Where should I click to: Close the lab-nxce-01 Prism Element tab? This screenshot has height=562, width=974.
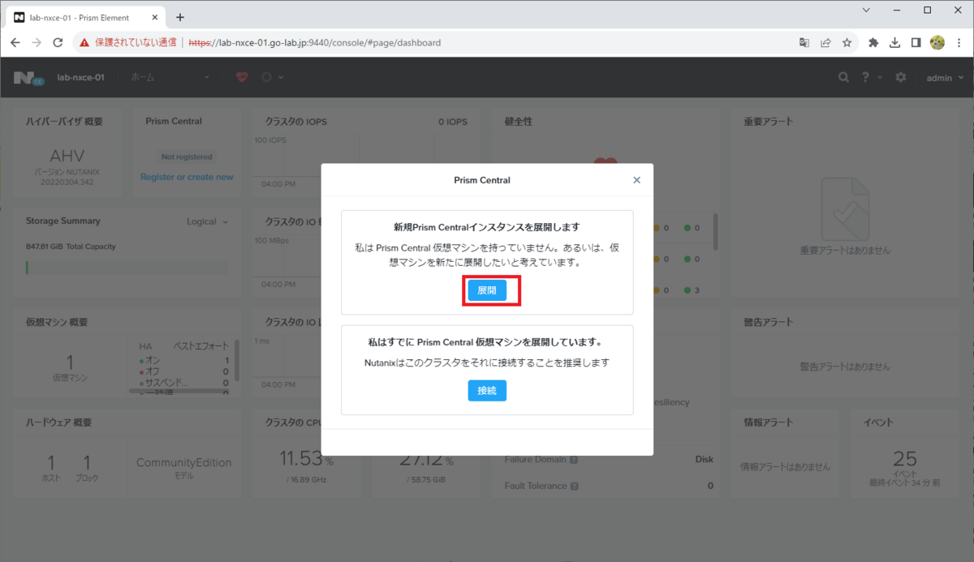coord(156,17)
